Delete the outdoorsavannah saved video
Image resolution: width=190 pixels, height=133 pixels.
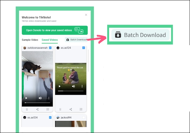pos(27,109)
